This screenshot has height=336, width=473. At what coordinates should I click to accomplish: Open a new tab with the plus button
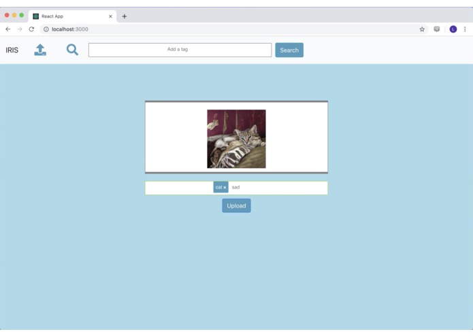125,16
